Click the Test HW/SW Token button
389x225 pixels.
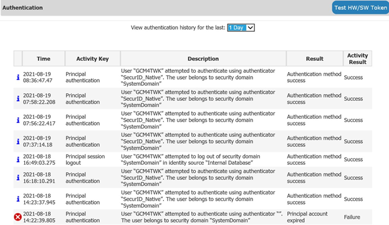click(360, 7)
